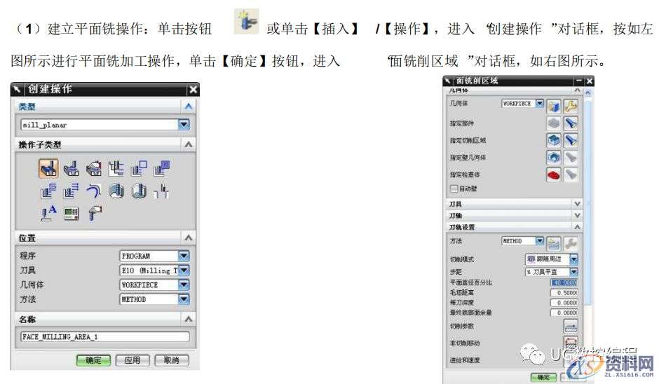
Task: Click the 最终底部面余量 value field
Action: (564, 313)
